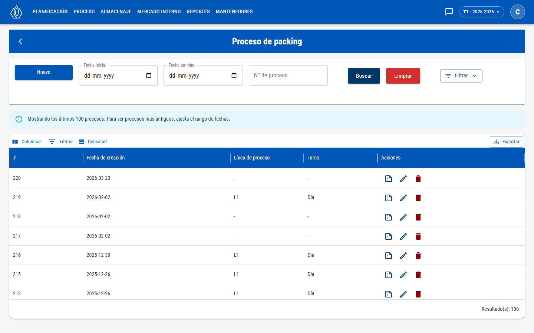Sort by Turno column header
Screen dimensions: 534x333
(313, 158)
